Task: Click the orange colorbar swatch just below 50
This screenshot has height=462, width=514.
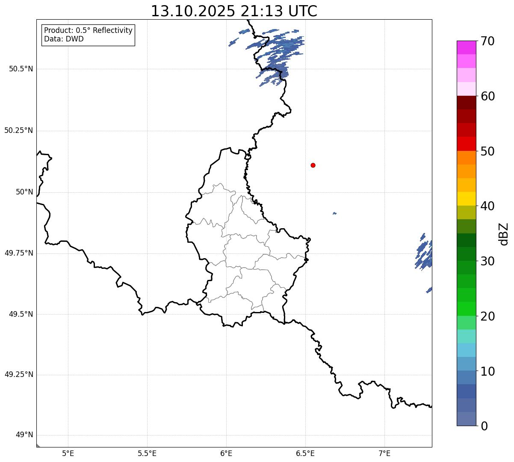Action: point(466,158)
